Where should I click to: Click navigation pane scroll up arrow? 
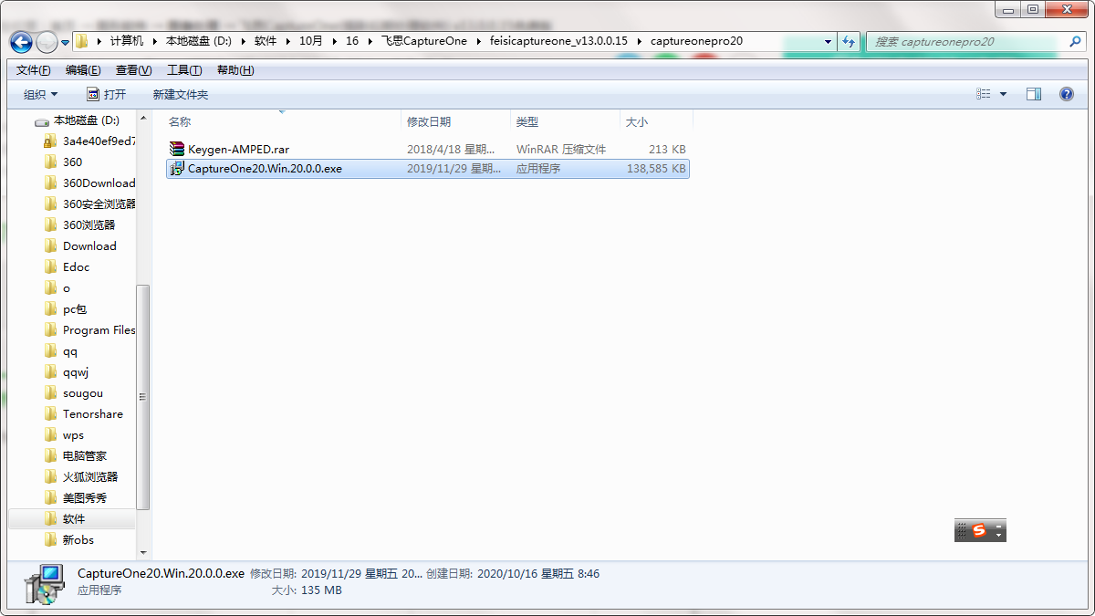pos(142,118)
